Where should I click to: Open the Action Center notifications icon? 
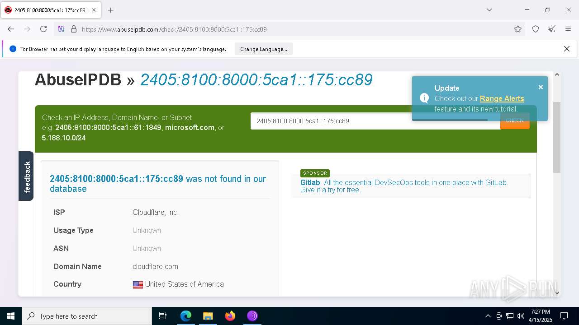[x=564, y=316]
